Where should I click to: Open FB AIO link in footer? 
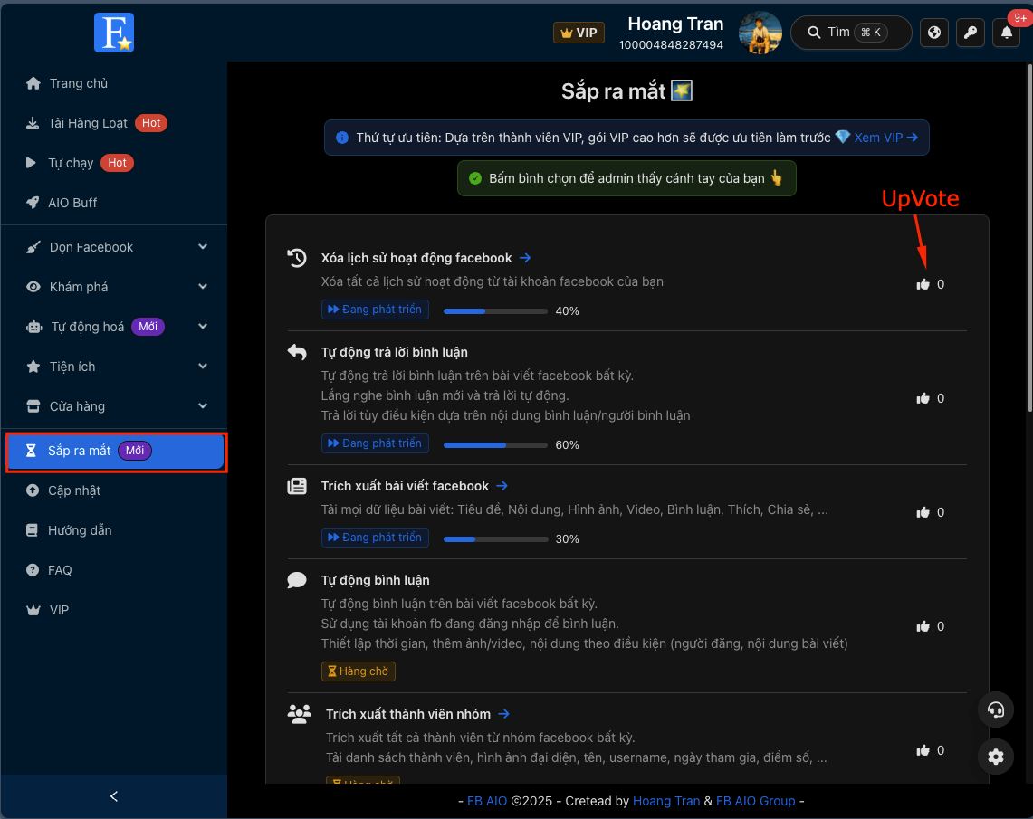point(487,801)
